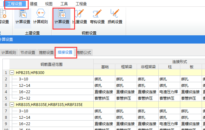Click row 9 非框架梁 cell 直螺纹连接
This screenshot has width=205, height=130.
pyautogui.click(x=148, y=124)
